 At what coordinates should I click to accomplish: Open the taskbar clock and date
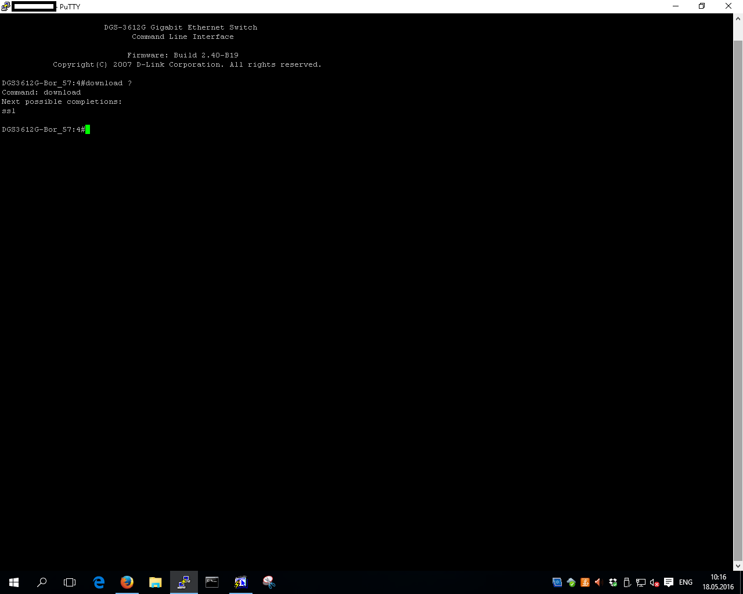click(718, 582)
